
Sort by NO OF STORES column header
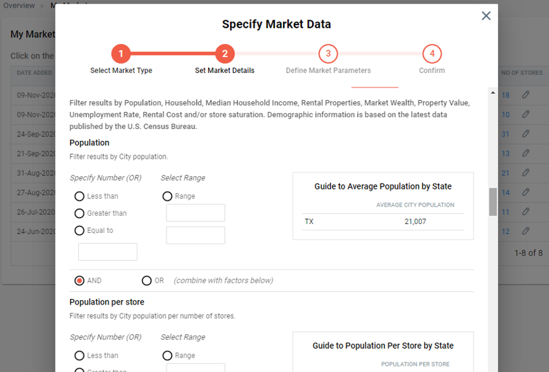[522, 73]
